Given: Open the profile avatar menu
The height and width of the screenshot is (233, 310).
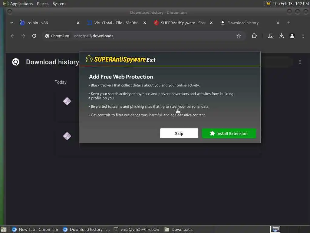Looking at the screenshot, I should (292, 36).
